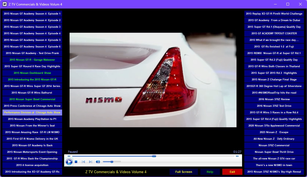Viewport: 307px width, 177px height.
Task: Open 2015 Nissan GT-R Wins Bathurst
Action: point(32,93)
